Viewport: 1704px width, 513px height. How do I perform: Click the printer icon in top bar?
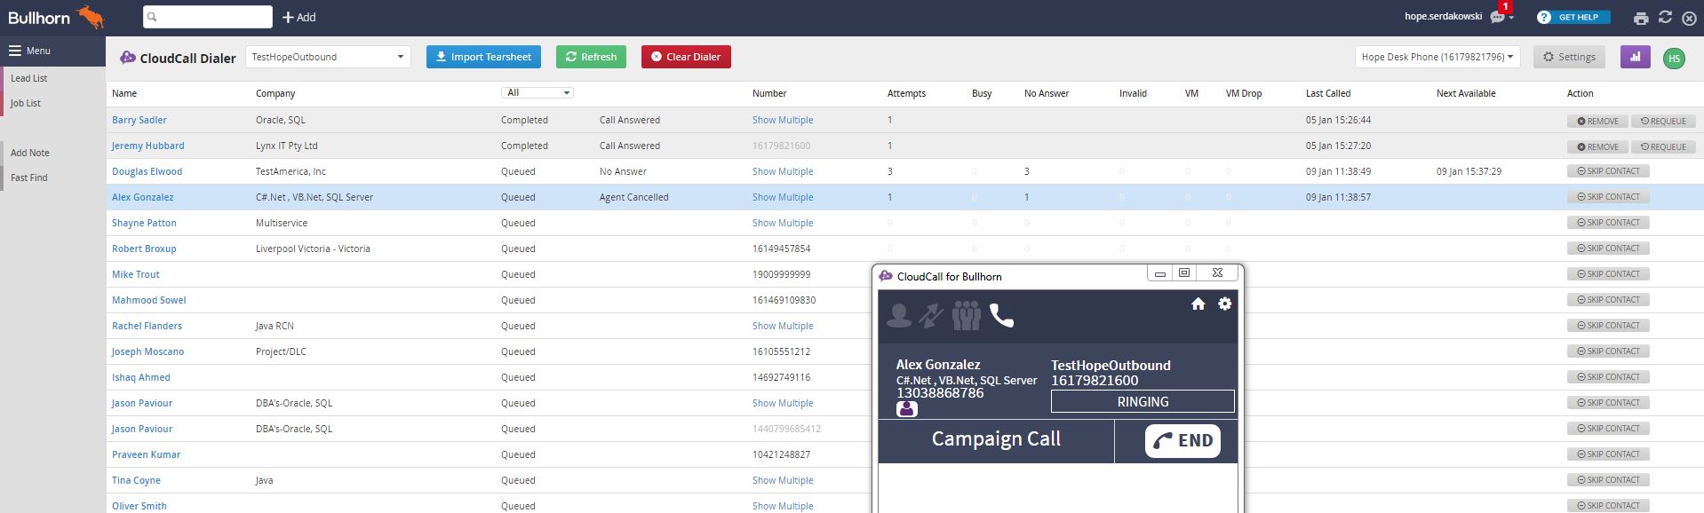tap(1640, 18)
